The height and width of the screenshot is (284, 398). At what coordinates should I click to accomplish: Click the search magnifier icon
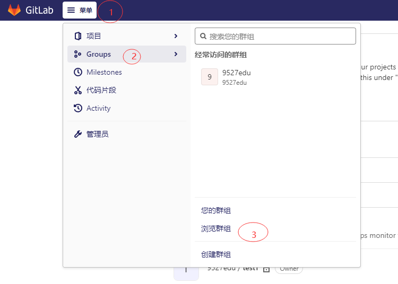(203, 36)
